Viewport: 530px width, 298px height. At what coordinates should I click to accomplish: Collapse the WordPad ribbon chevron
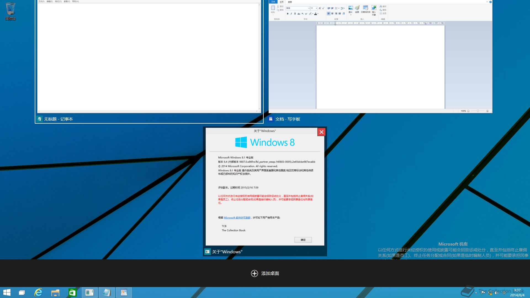[x=487, y=2]
